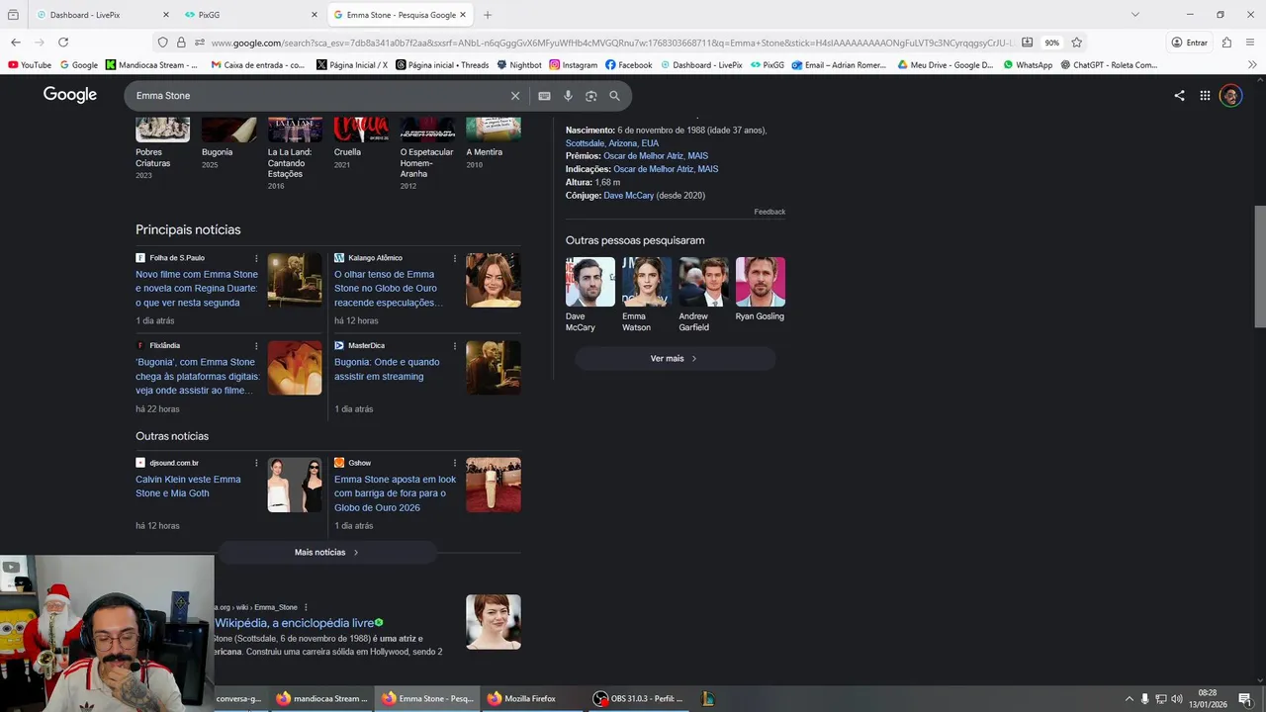Open Firefox extensions puzzle icon

click(x=1226, y=43)
